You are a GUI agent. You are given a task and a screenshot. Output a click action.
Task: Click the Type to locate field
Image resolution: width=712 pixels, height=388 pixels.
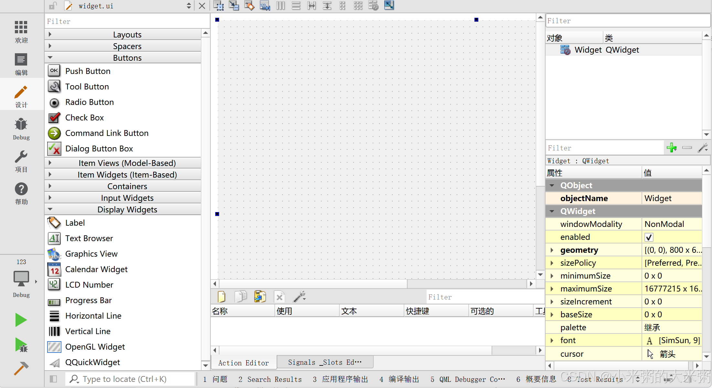coord(129,379)
